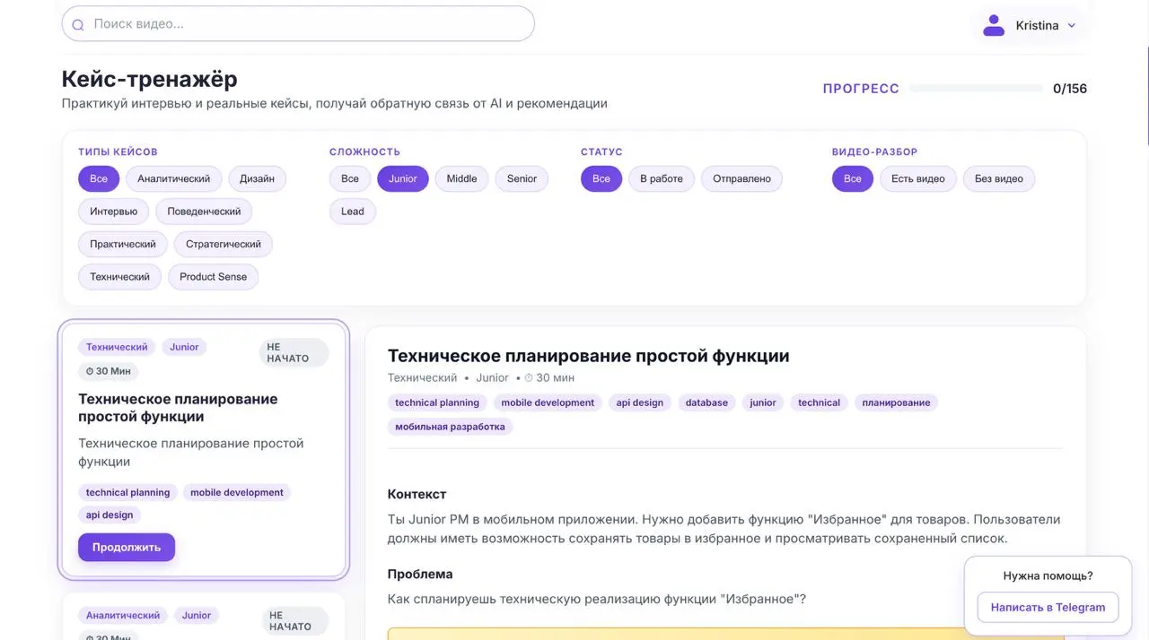Select the 'Junior' difficulty chip
Screen dimensions: 1149x640
tap(403, 178)
